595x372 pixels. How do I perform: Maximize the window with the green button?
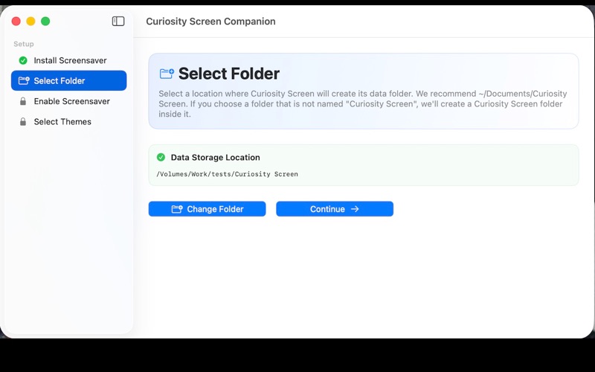tap(45, 22)
